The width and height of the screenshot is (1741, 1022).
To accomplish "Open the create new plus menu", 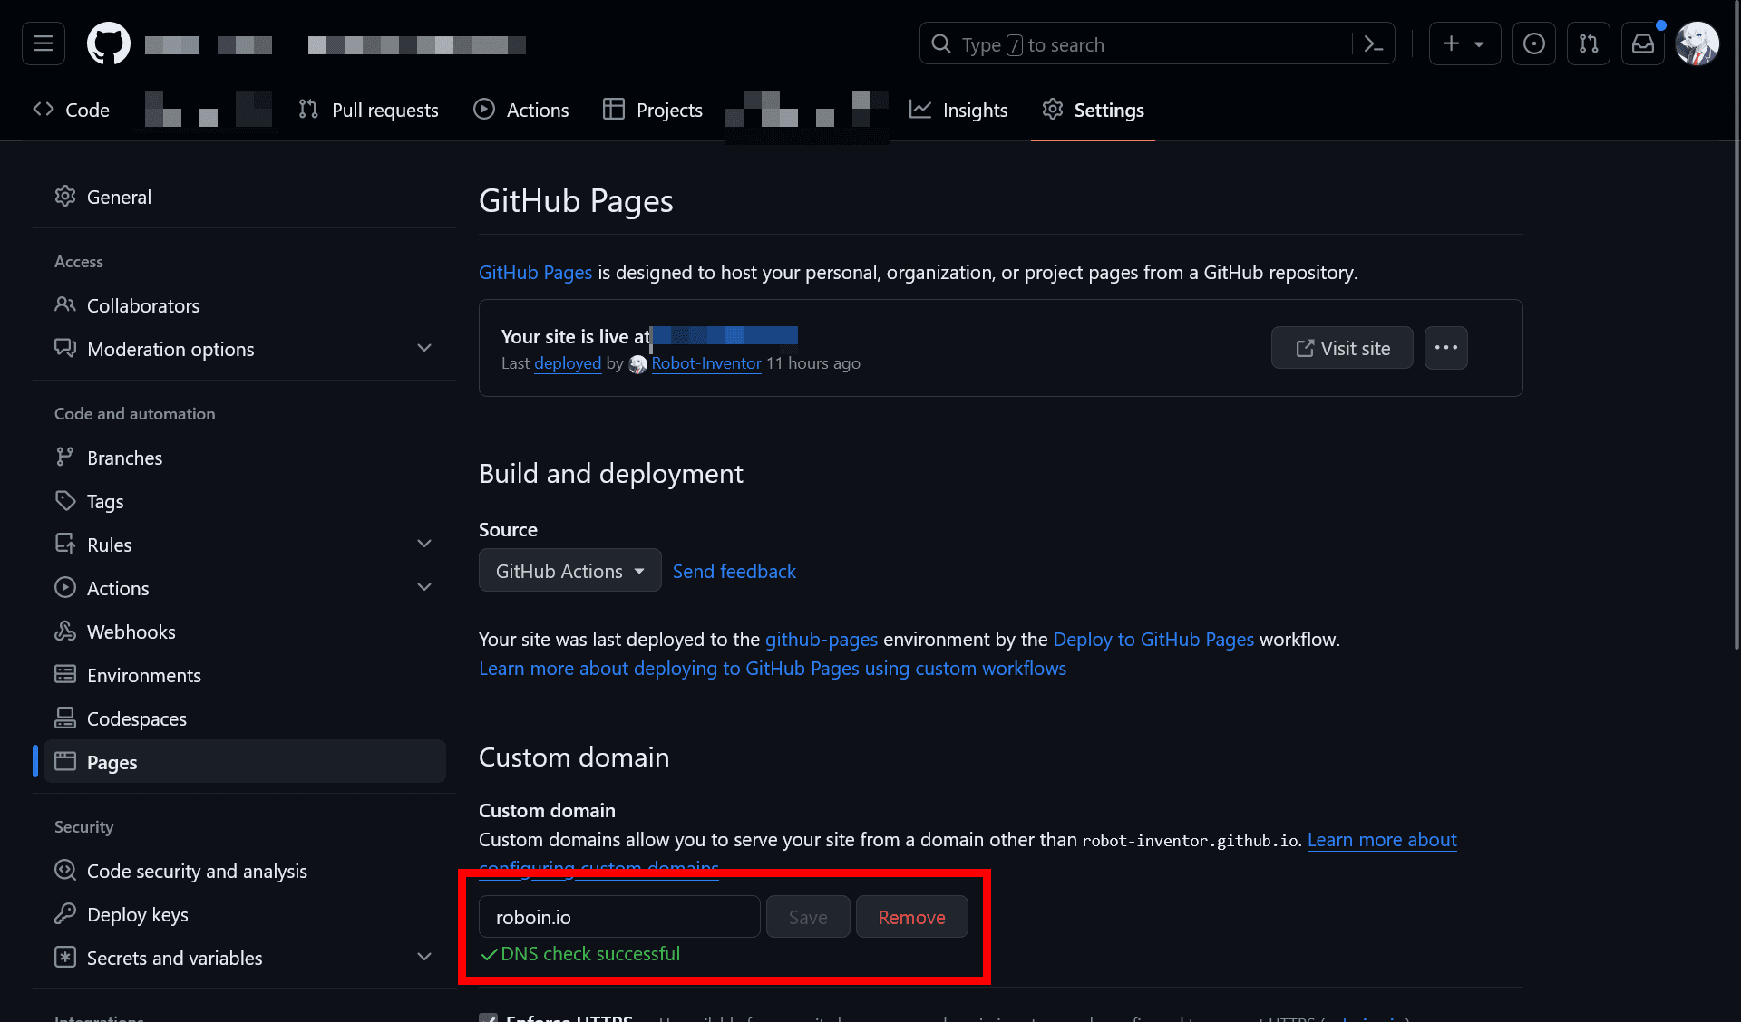I will click(1464, 43).
